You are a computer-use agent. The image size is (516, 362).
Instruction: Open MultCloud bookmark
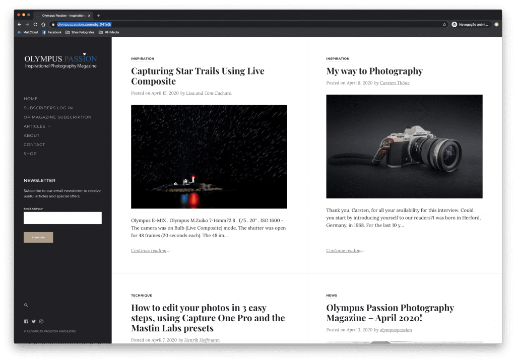28,32
